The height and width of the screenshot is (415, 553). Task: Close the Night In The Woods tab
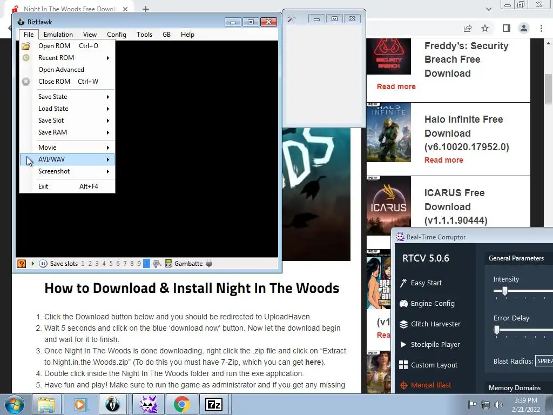pos(125,9)
